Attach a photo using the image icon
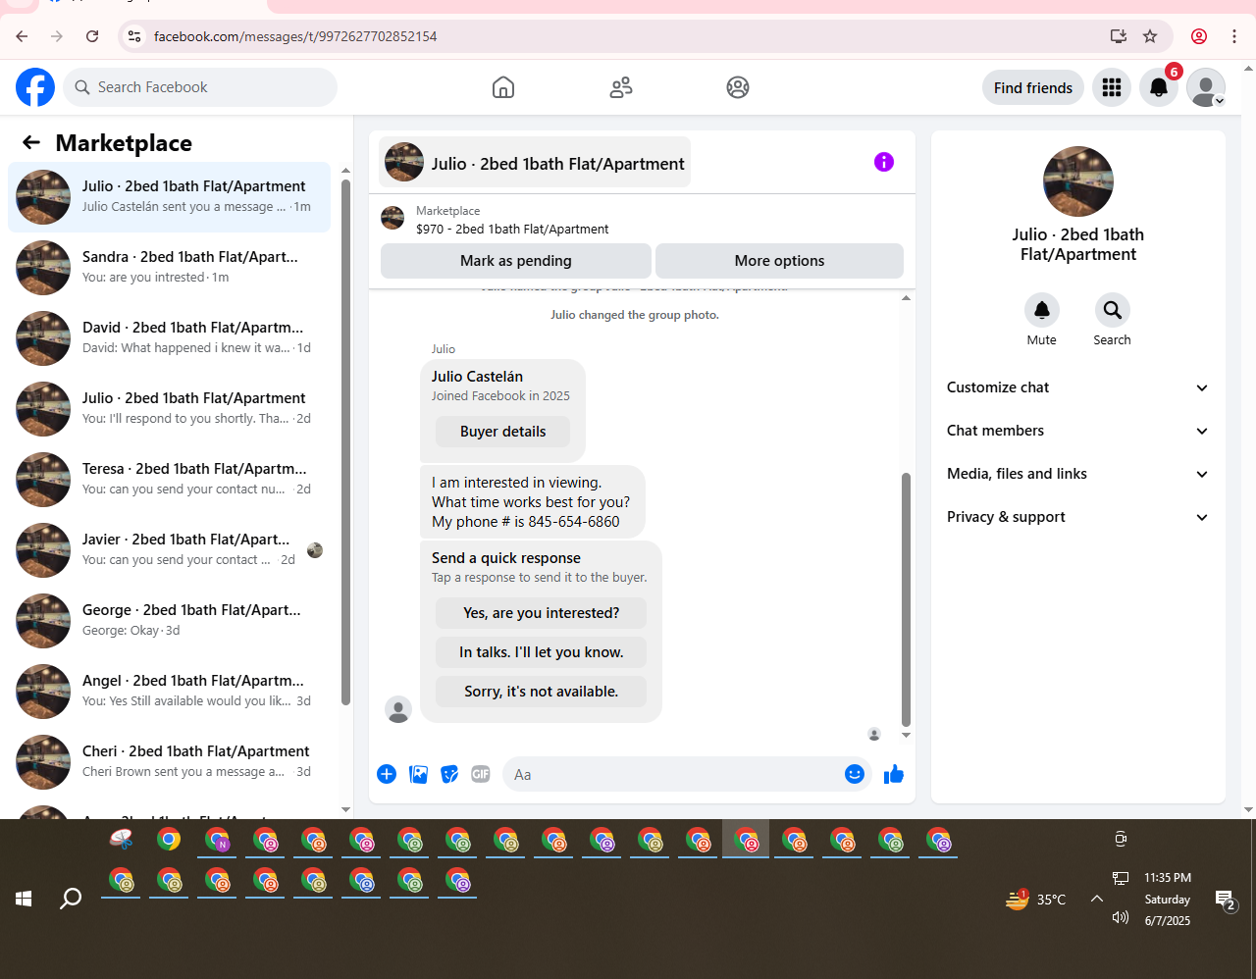 click(x=418, y=774)
